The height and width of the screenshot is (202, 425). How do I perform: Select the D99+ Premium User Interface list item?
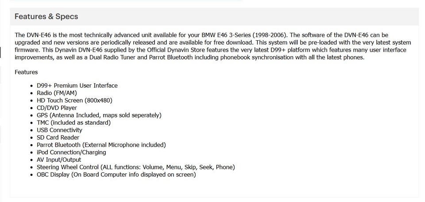coord(77,85)
